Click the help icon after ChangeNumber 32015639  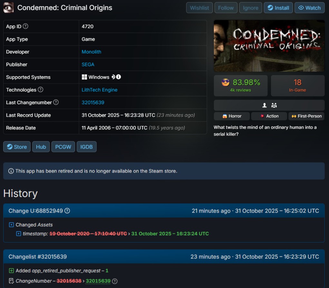point(114,281)
